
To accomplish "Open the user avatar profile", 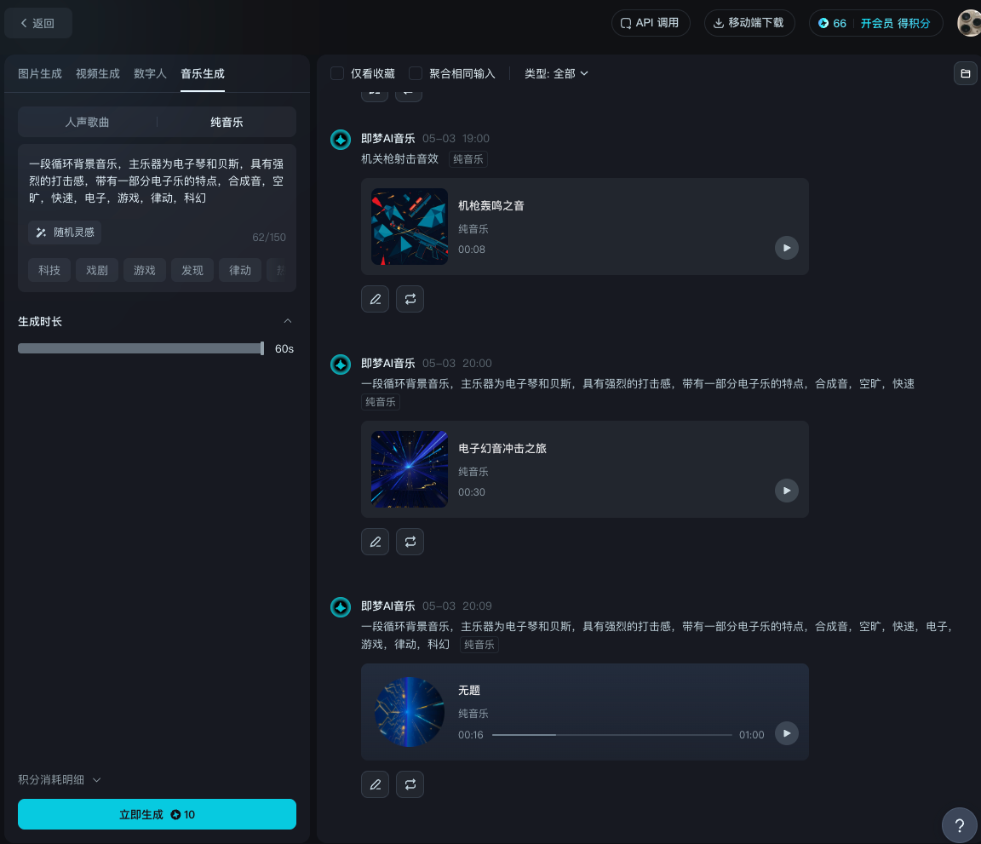I will [969, 23].
